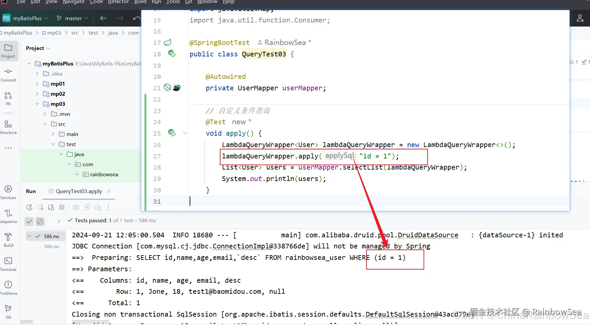590x325 pixels.
Task: Select the passed test result 586 ms
Action: [x=45, y=236]
